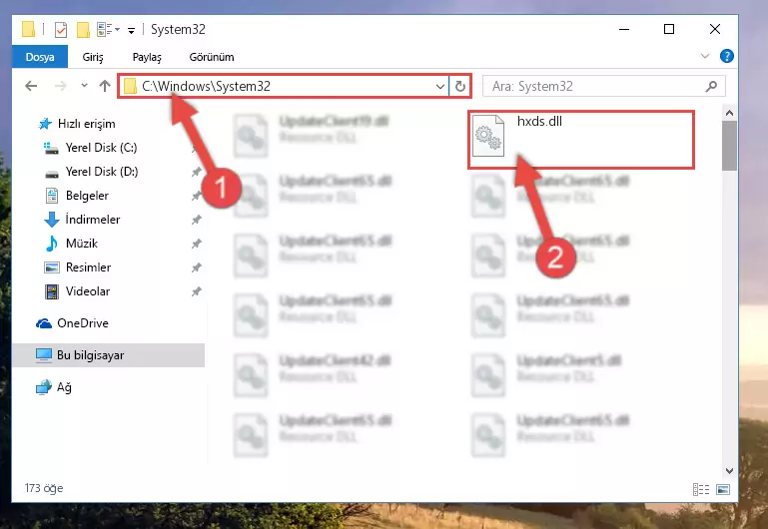Open the Giriş ribbon tab

click(x=93, y=57)
